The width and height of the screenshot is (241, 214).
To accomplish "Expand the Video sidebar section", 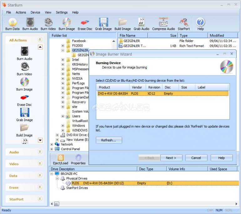I will coord(40,163).
